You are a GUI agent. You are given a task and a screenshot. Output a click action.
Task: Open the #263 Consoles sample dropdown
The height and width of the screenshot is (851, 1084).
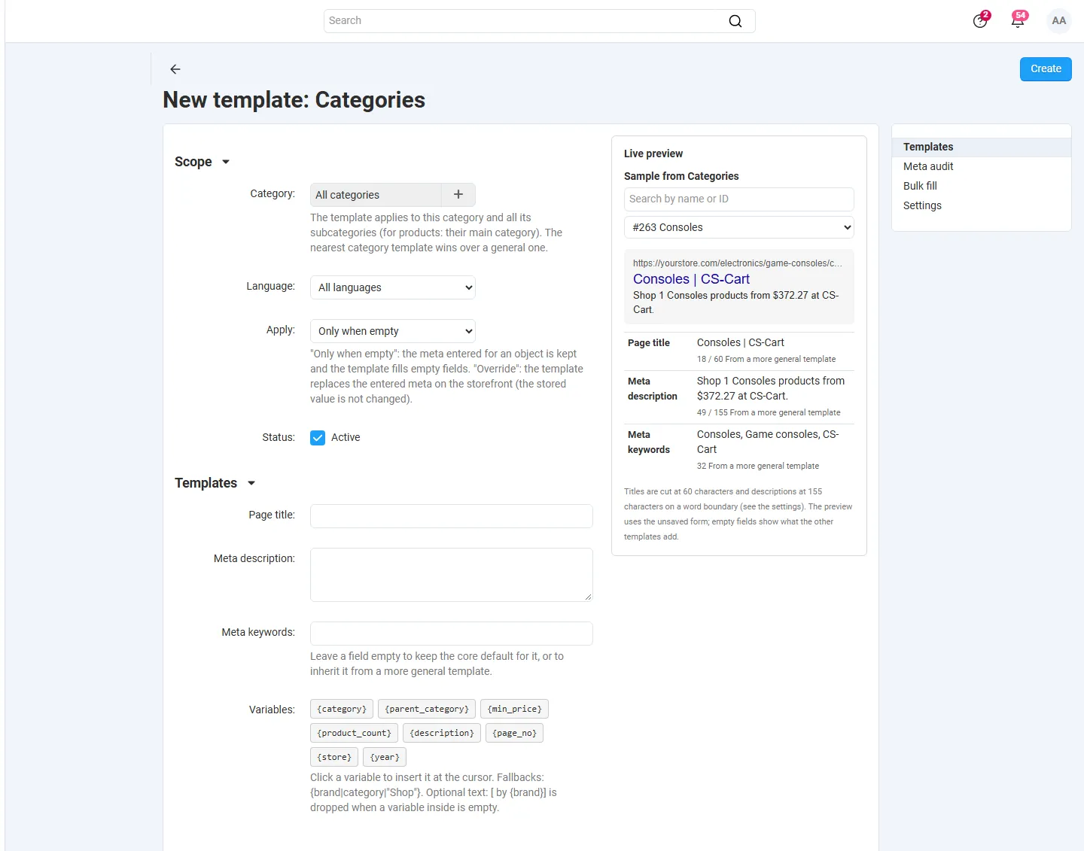point(739,227)
